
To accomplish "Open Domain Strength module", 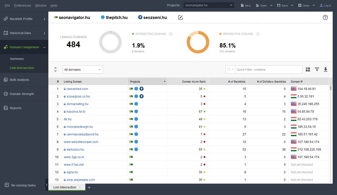I will pyautogui.click(x=24, y=94).
